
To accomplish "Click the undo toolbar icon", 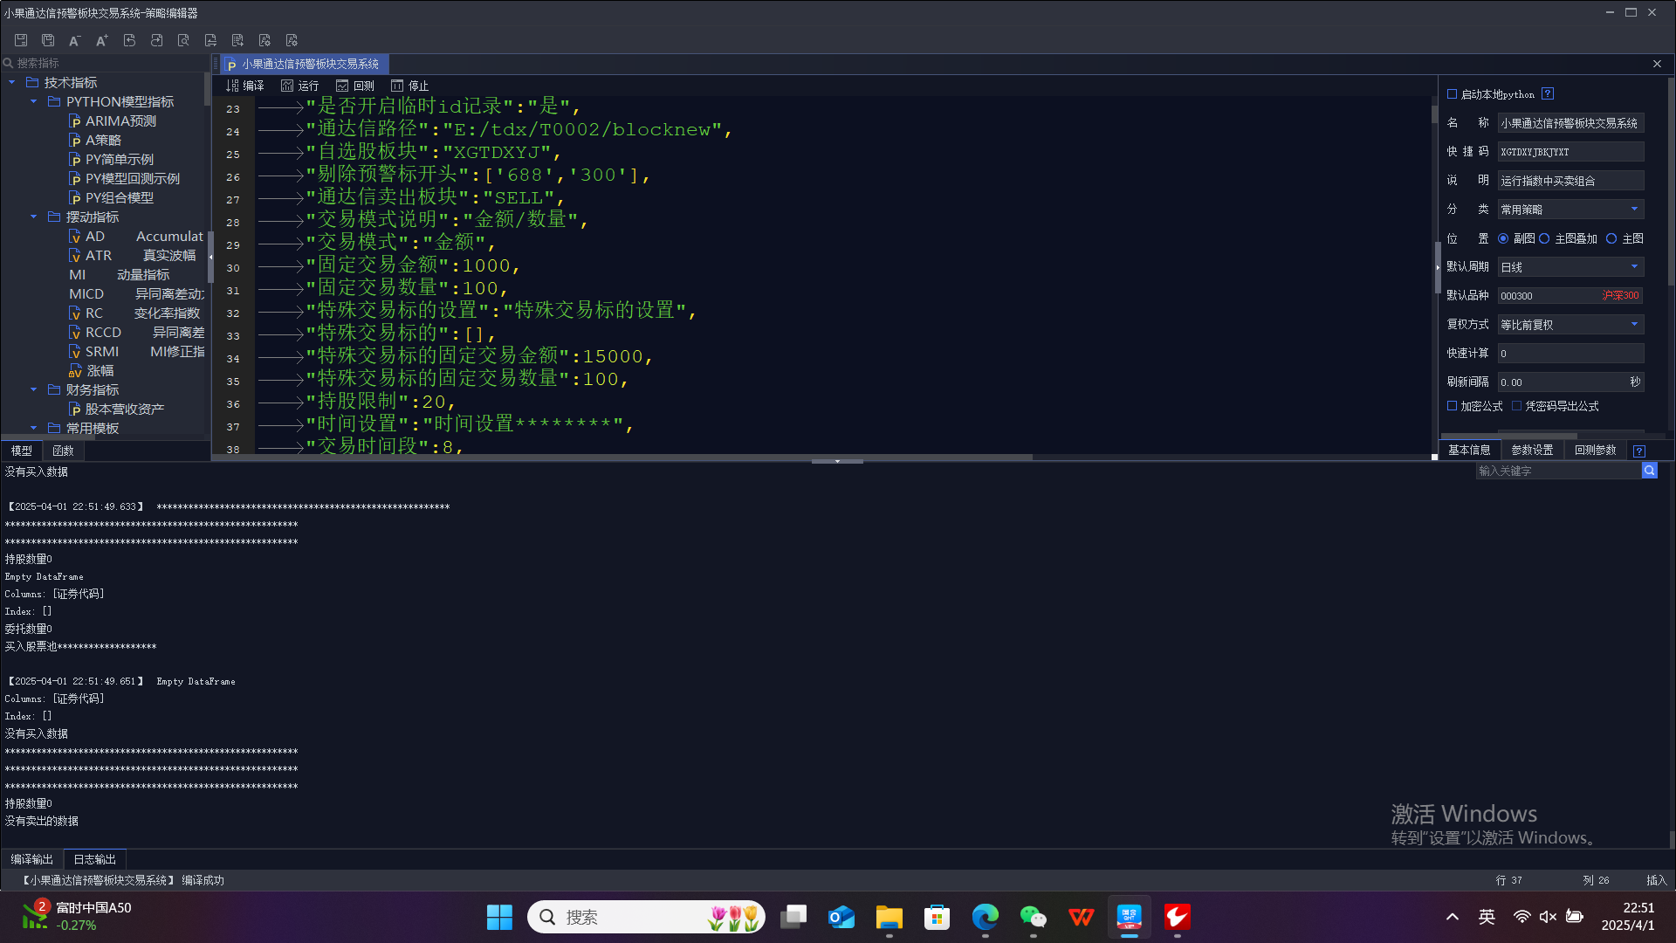I will click(x=129, y=40).
